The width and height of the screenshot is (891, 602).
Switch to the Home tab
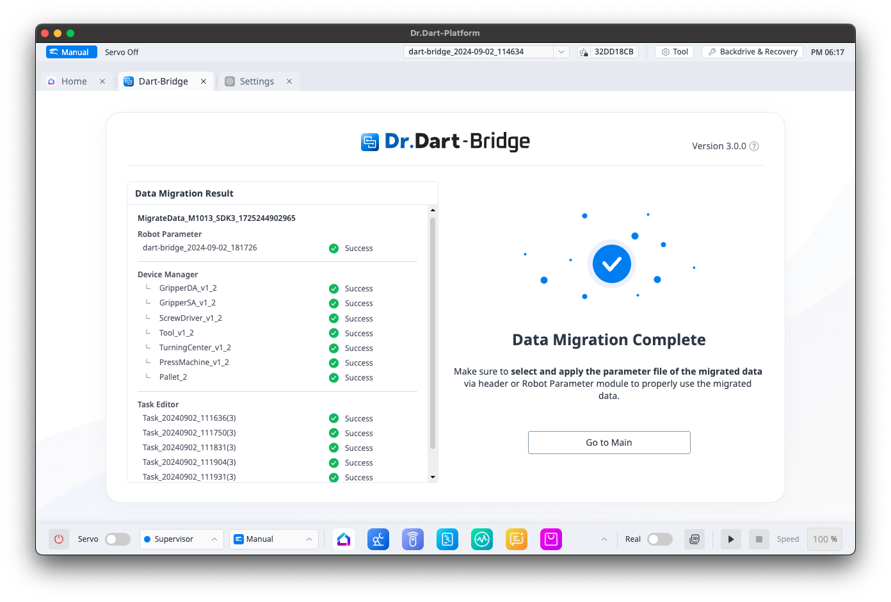(74, 81)
